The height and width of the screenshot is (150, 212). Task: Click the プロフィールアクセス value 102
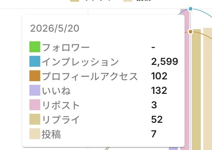click(159, 76)
